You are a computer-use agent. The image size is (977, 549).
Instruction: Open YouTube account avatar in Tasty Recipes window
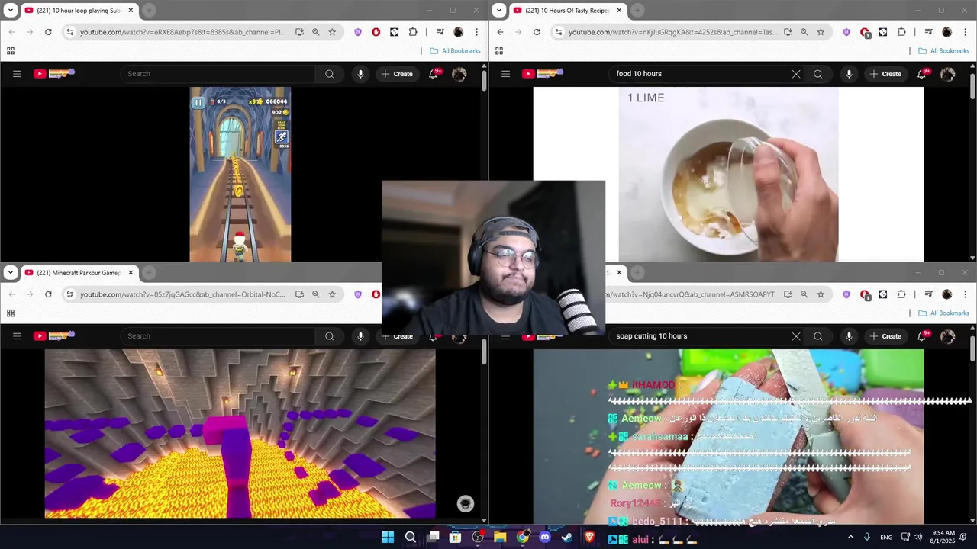[x=947, y=74]
